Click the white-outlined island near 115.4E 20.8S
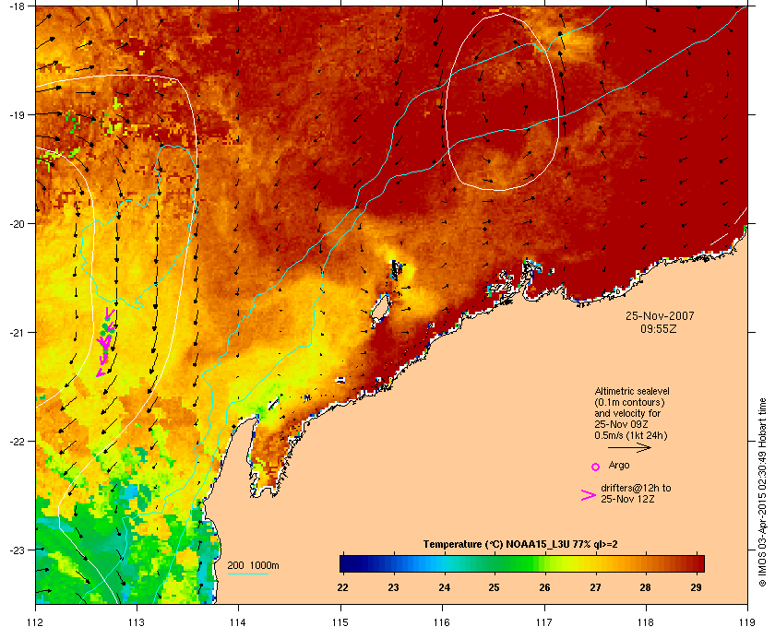The height and width of the screenshot is (627, 775). click(380, 310)
